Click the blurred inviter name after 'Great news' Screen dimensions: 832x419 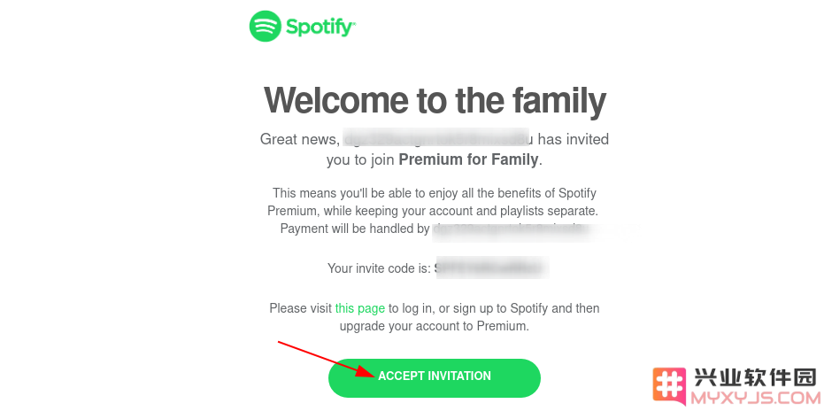[x=437, y=139]
